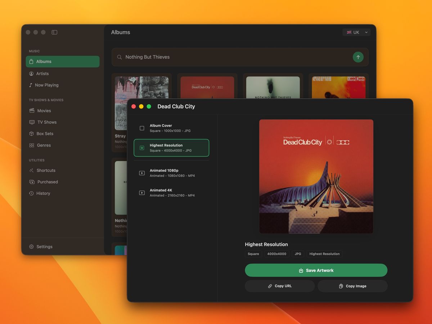Image resolution: width=432 pixels, height=324 pixels.
Task: Click the search field with Nothing But Thieves
Action: (x=240, y=57)
